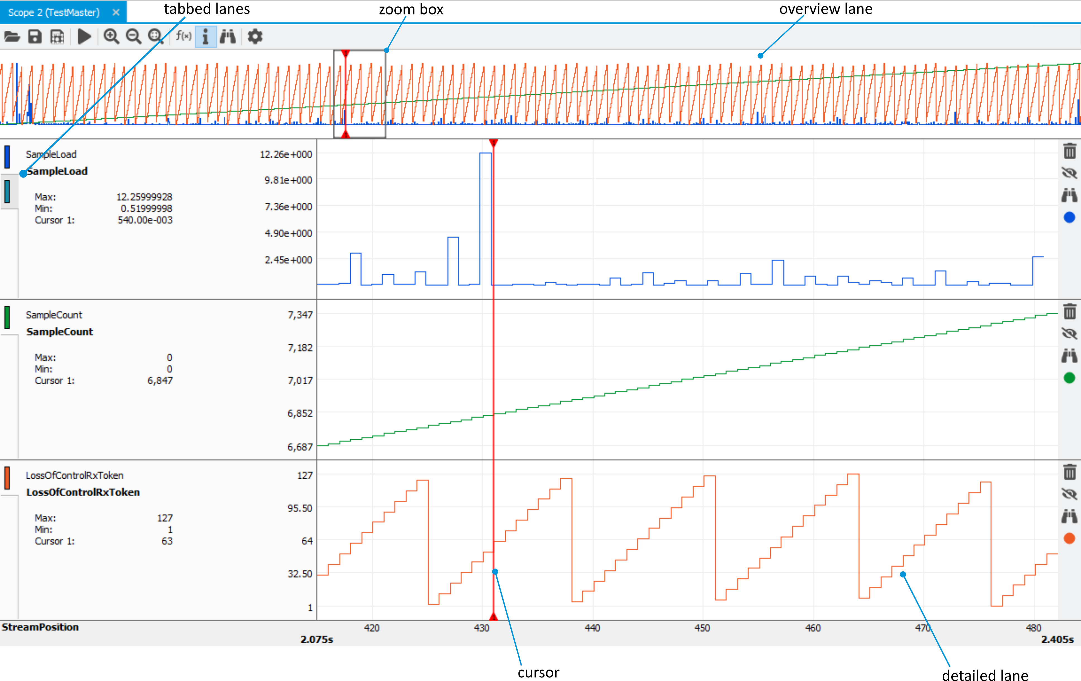Click the LossOfControlRxToken Max value 127

[x=165, y=518]
